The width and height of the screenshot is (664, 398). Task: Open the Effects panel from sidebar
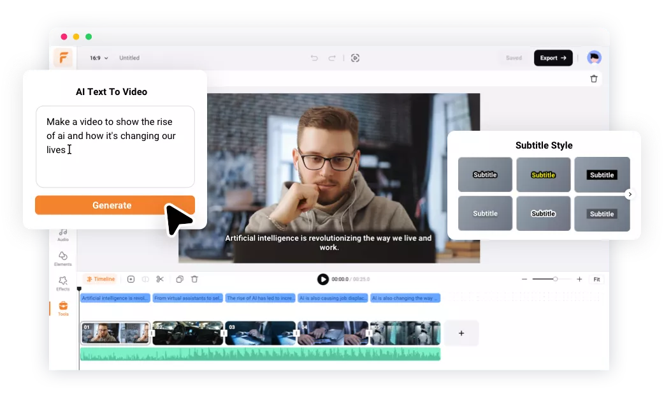click(63, 283)
